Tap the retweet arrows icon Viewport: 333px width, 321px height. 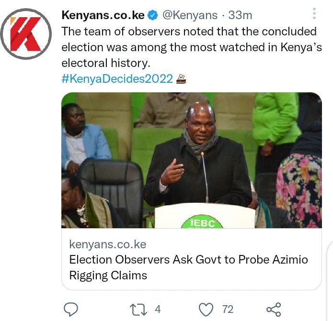(x=138, y=310)
